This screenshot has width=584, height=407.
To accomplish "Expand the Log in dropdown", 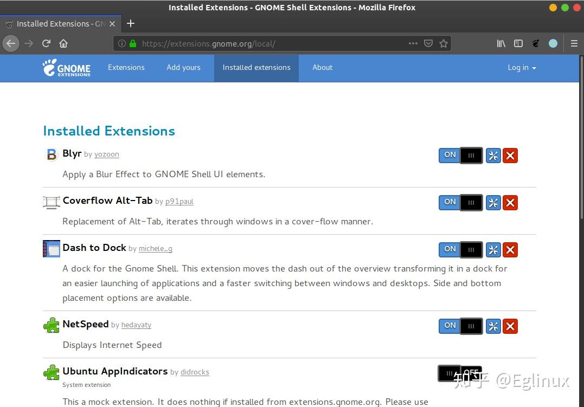I will point(522,68).
